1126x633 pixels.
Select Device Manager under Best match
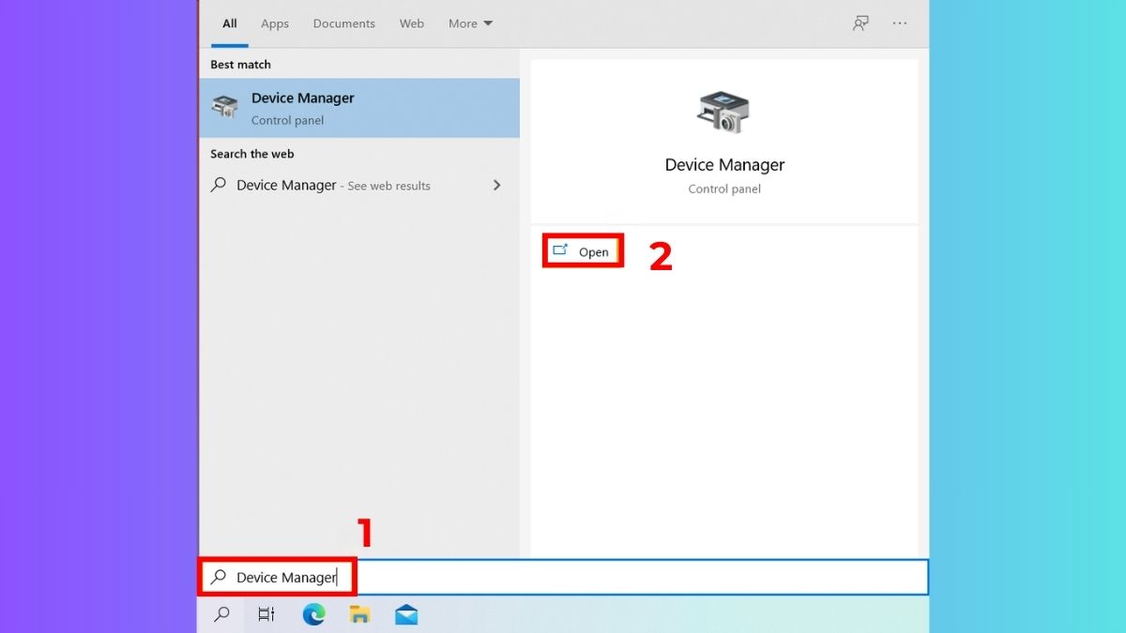pyautogui.click(x=302, y=98)
